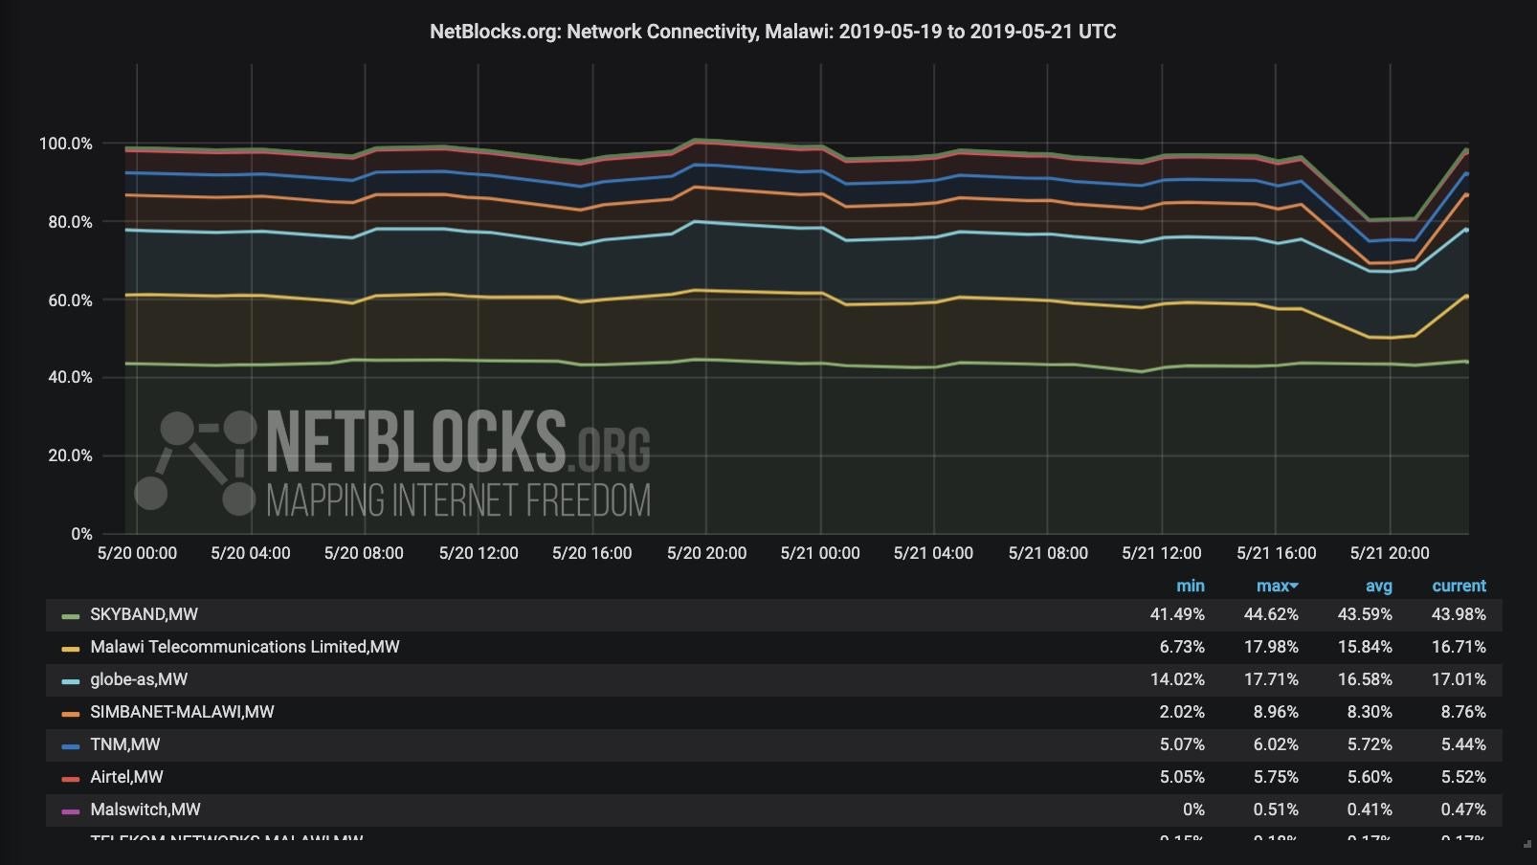Click Airtel current value 5.52%
1537x865 pixels.
click(x=1463, y=777)
